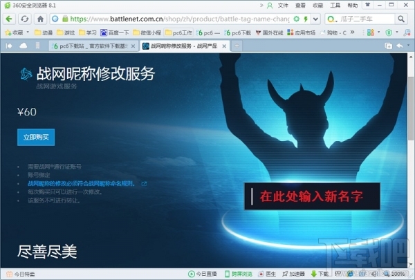Viewport: 415px width, 280px height.
Task: Go to the homepage via house icon
Action: tap(40, 19)
